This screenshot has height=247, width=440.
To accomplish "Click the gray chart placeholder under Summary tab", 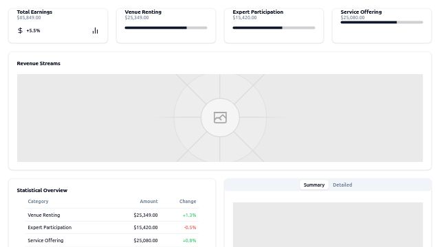I will click(x=328, y=224).
